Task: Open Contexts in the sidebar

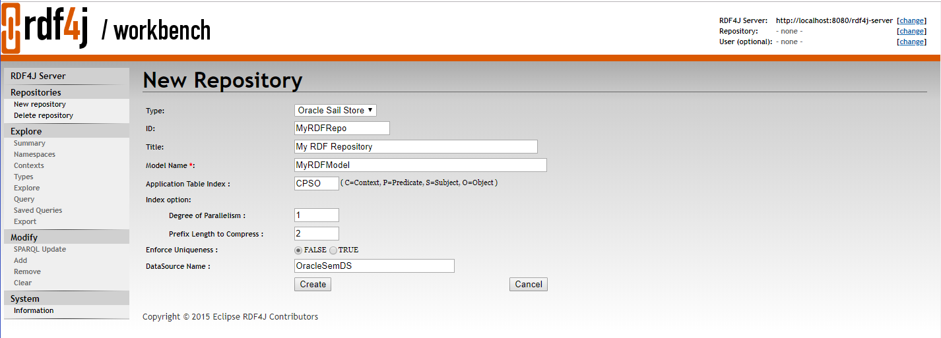Action: click(x=29, y=165)
